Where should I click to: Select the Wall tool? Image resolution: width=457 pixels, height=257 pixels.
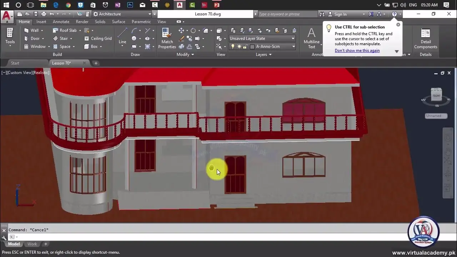pyautogui.click(x=31, y=30)
